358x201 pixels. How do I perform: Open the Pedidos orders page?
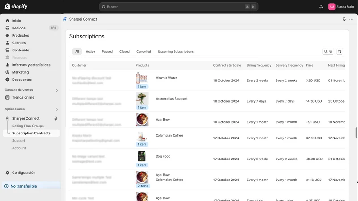tap(19, 28)
